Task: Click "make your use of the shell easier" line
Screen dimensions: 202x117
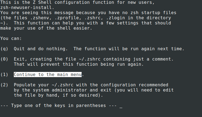Action: 46,28
